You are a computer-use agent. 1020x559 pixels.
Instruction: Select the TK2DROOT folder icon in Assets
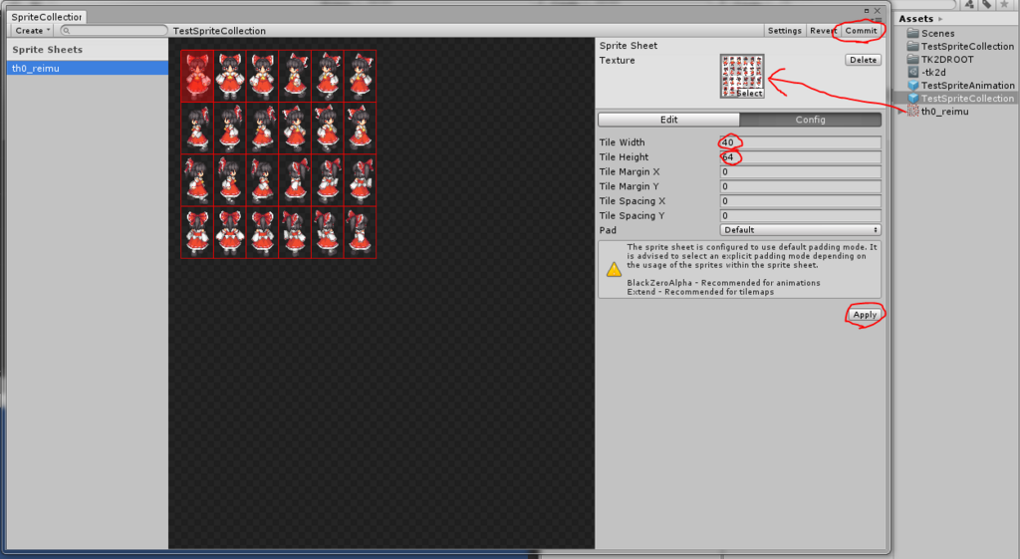(913, 59)
